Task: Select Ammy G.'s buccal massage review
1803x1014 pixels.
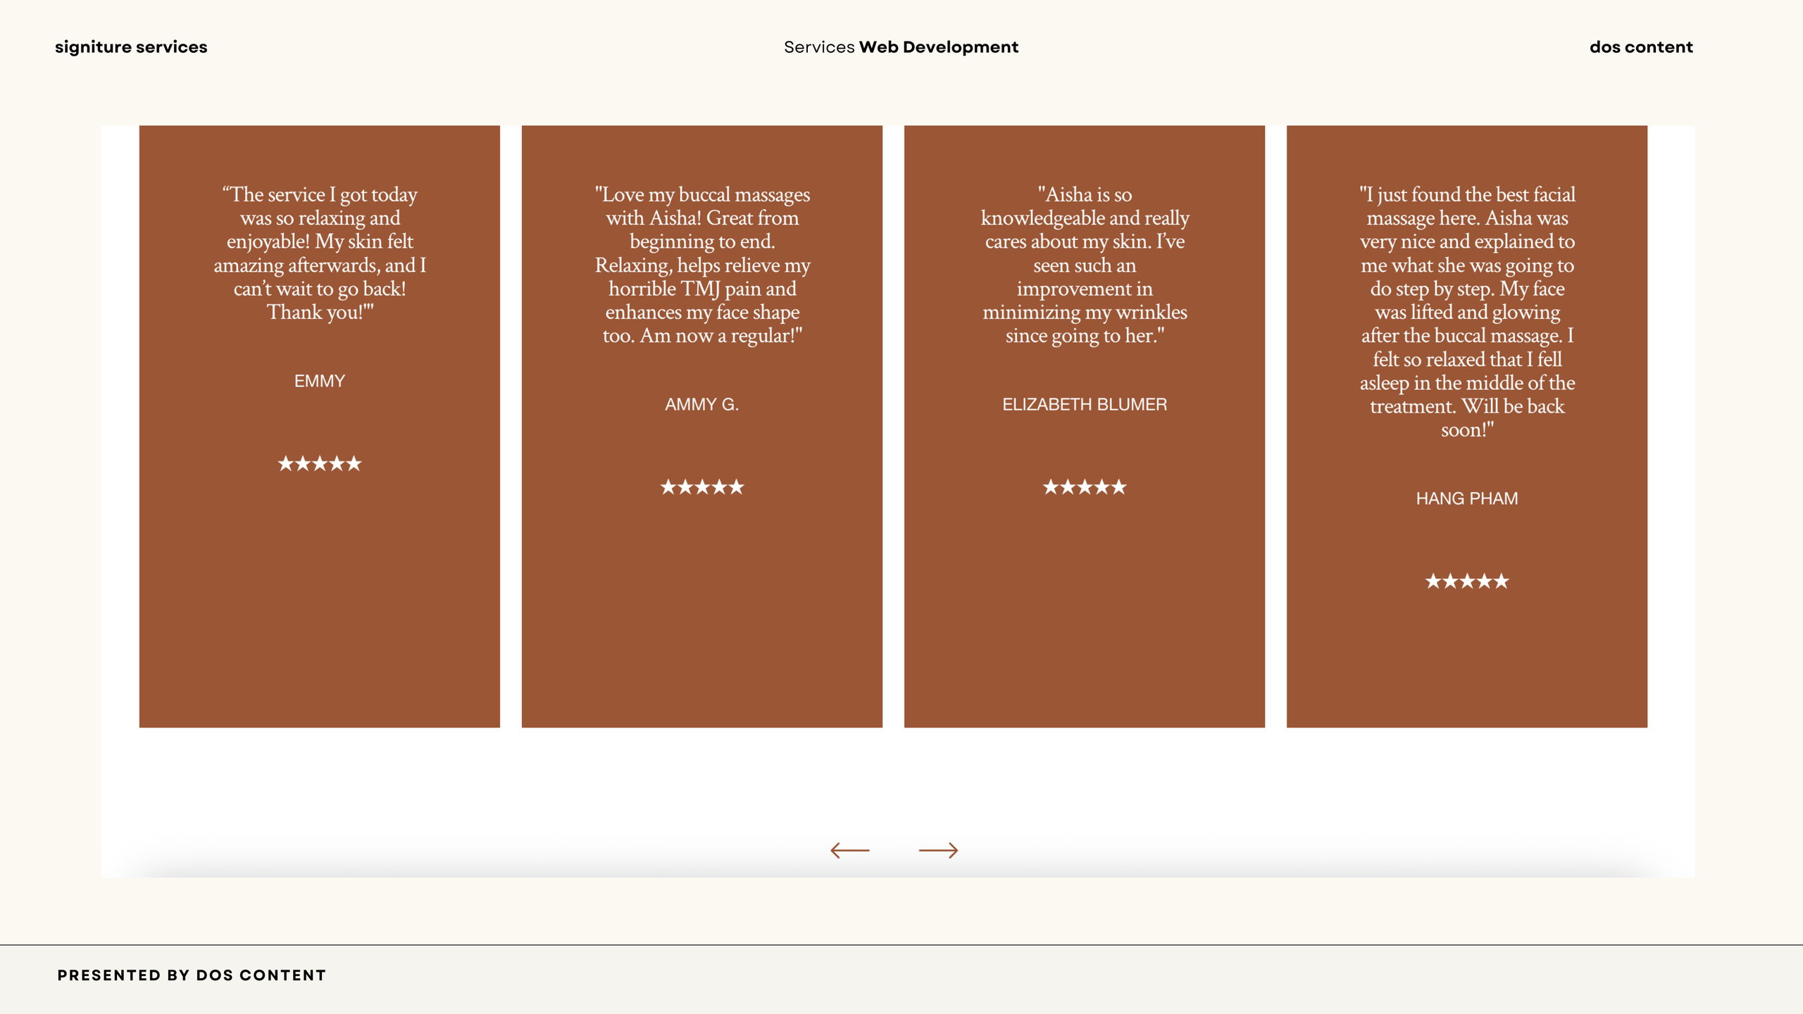Action: tap(701, 265)
